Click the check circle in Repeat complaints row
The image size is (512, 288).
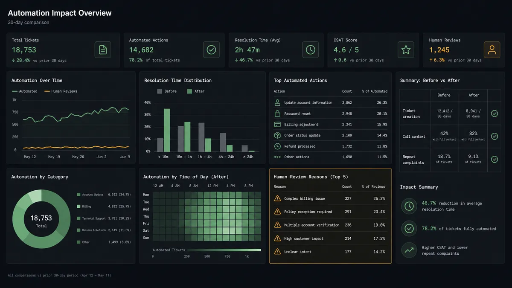[x=495, y=159]
